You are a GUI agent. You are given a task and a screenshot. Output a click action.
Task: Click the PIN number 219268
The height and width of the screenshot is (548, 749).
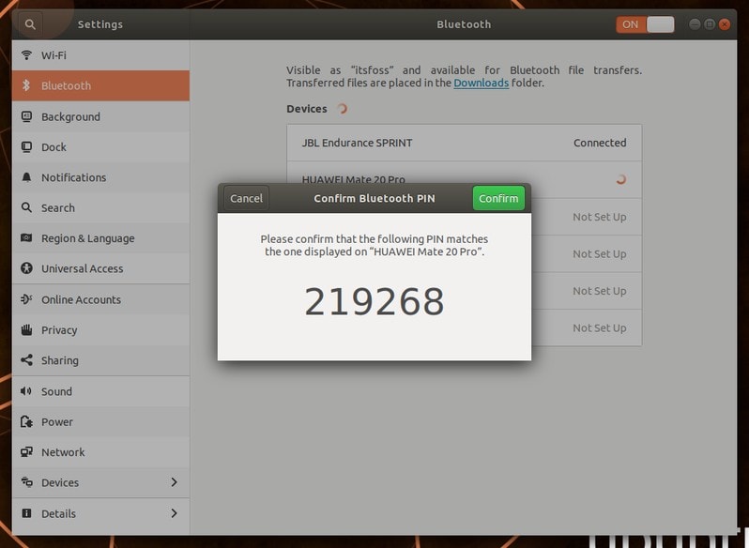[374, 301]
